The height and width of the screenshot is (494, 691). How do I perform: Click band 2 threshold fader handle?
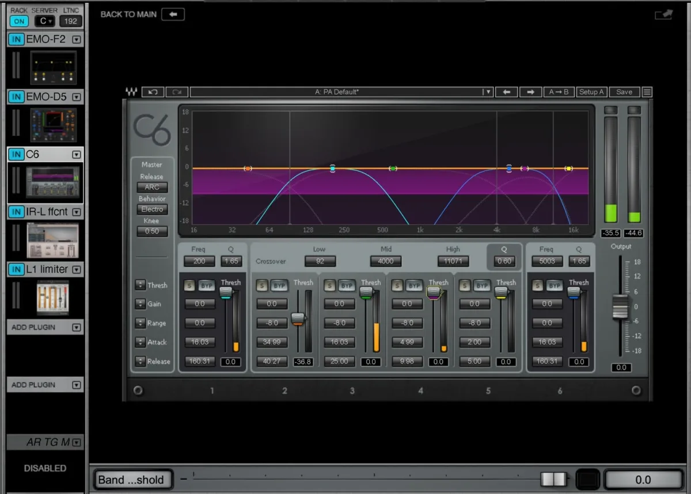pos(298,319)
